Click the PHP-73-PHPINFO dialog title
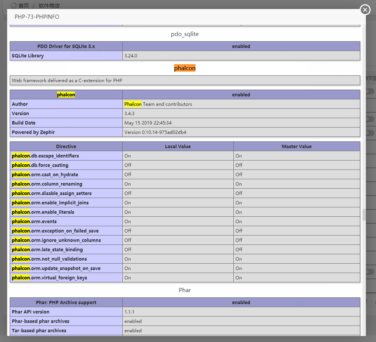 point(37,17)
